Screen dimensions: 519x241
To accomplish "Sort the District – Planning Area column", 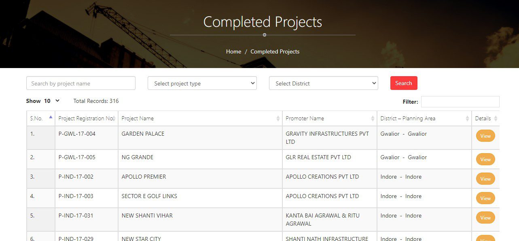I will [467, 118].
